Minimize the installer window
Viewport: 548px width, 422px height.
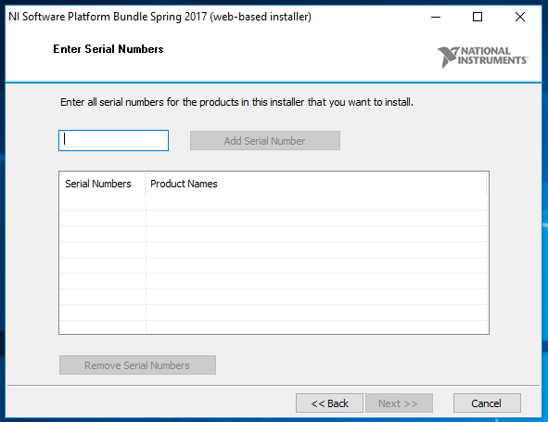coord(436,17)
